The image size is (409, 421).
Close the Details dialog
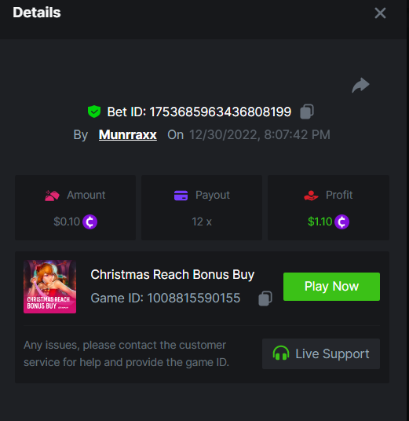pos(380,13)
